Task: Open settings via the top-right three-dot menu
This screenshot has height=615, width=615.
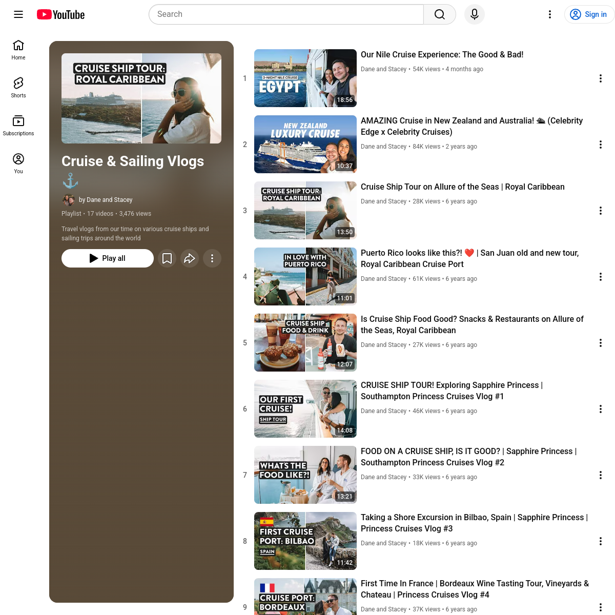Action: point(550,14)
